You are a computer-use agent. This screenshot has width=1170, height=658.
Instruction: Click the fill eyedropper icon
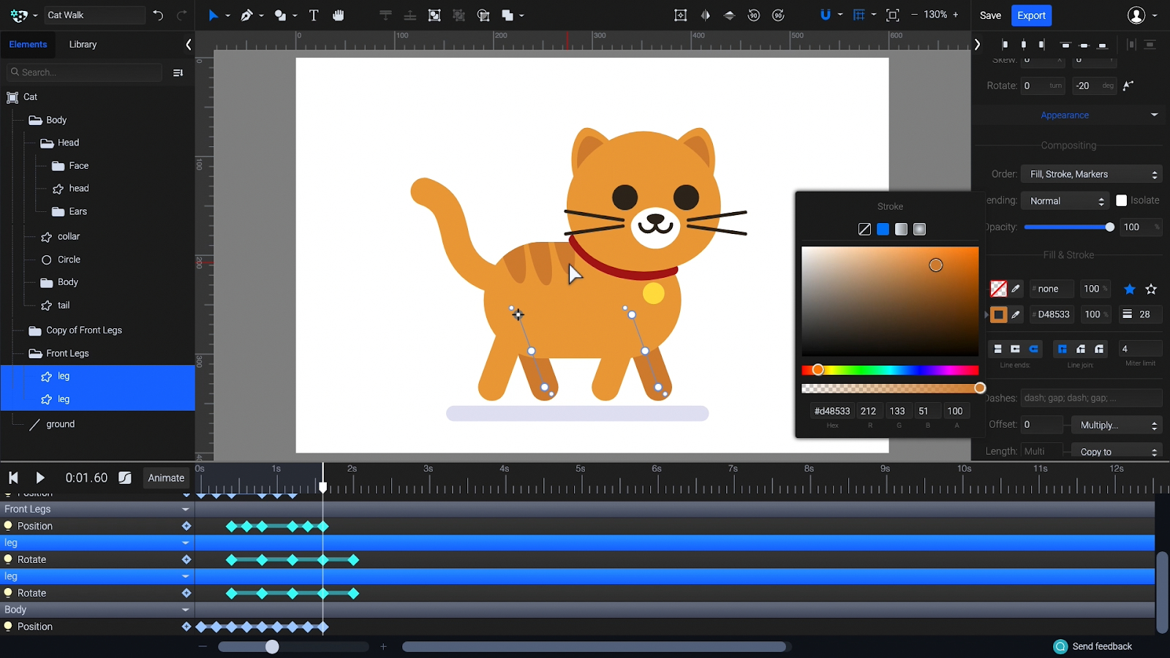1016,289
